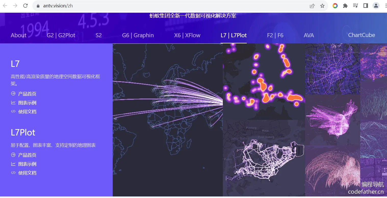This screenshot has width=387, height=198.
Task: Open 产品首页 link under L7
Action: point(24,94)
